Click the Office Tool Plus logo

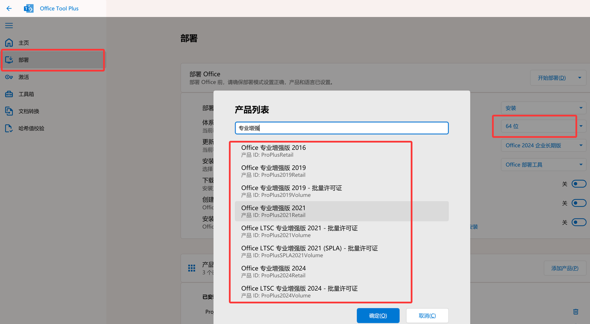coord(29,8)
